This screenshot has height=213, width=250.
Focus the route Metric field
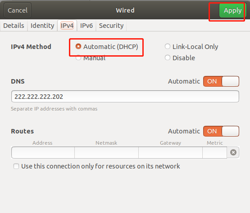tap(214, 152)
